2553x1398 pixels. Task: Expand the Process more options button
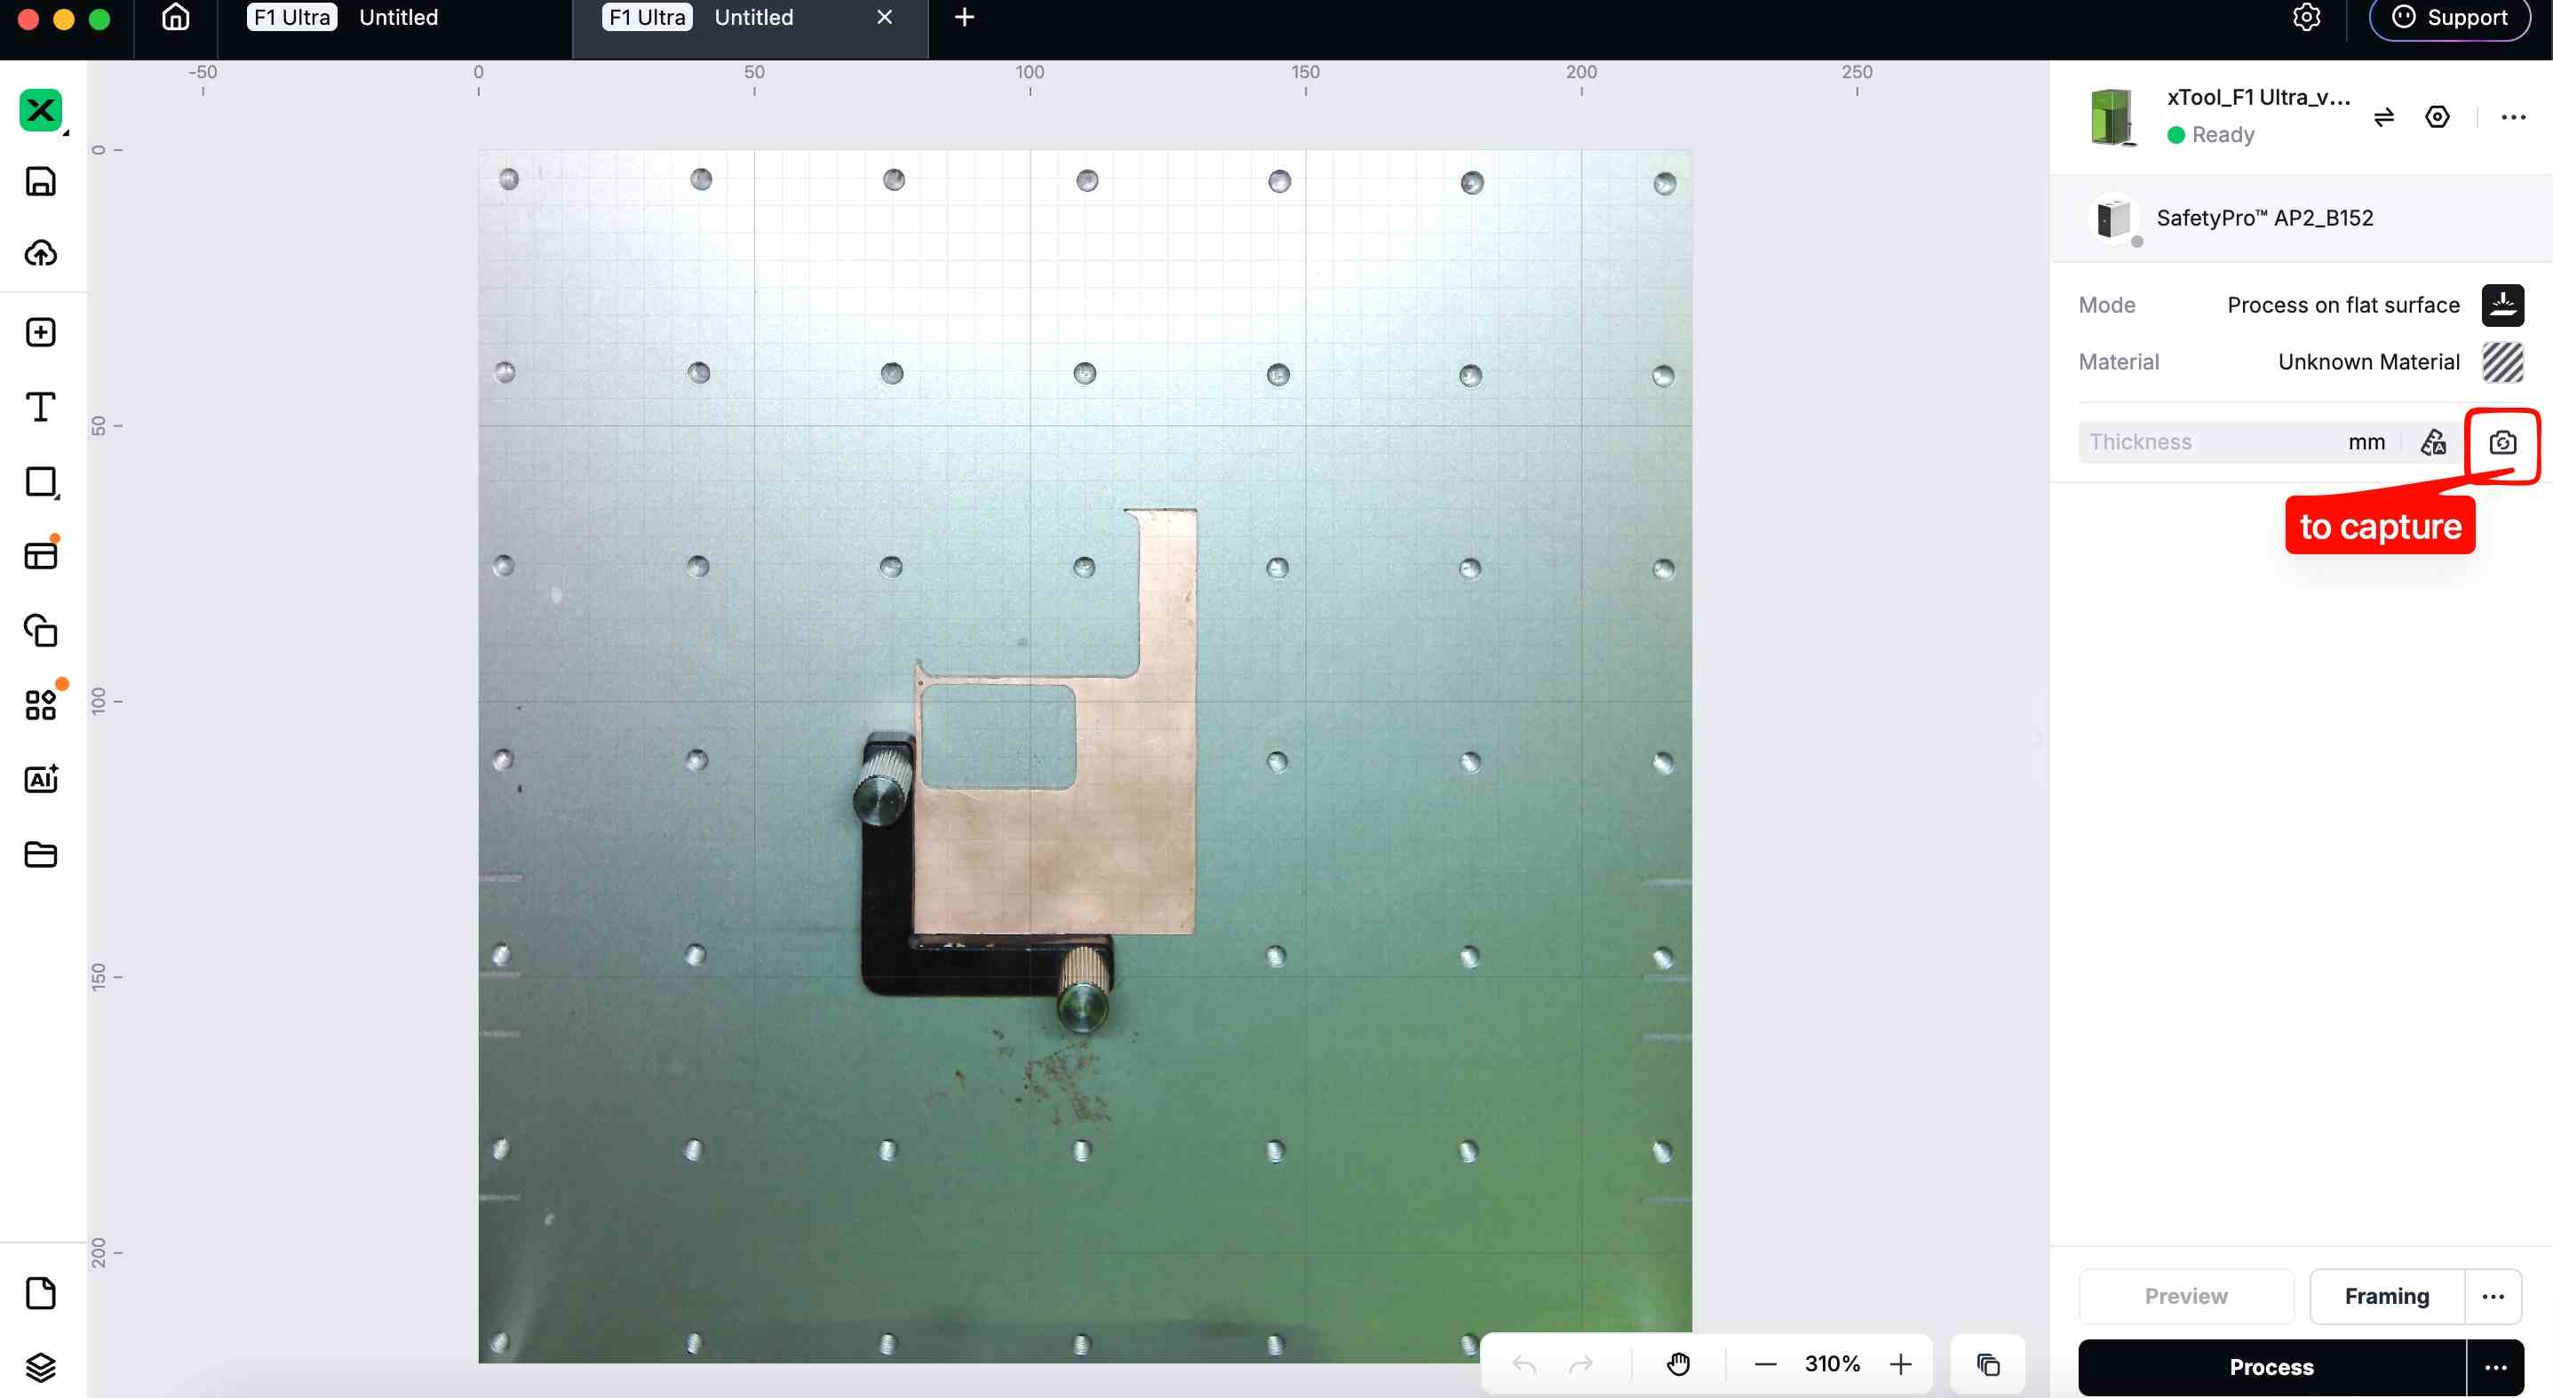(x=2494, y=1367)
